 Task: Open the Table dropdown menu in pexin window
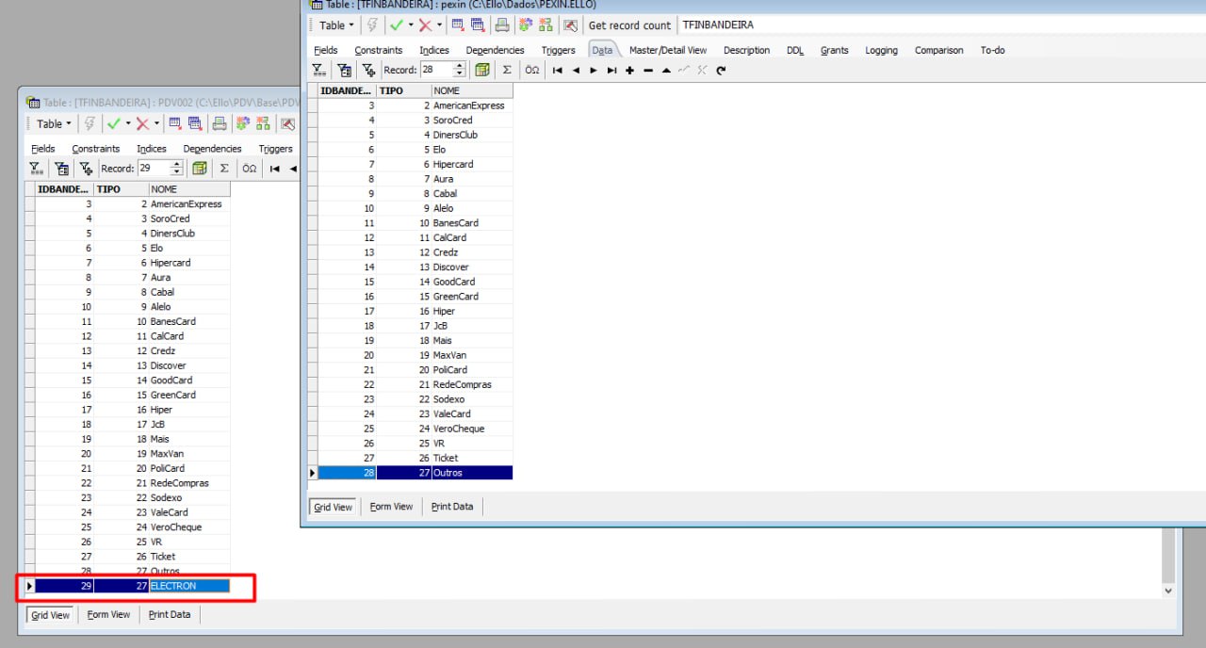[x=336, y=25]
